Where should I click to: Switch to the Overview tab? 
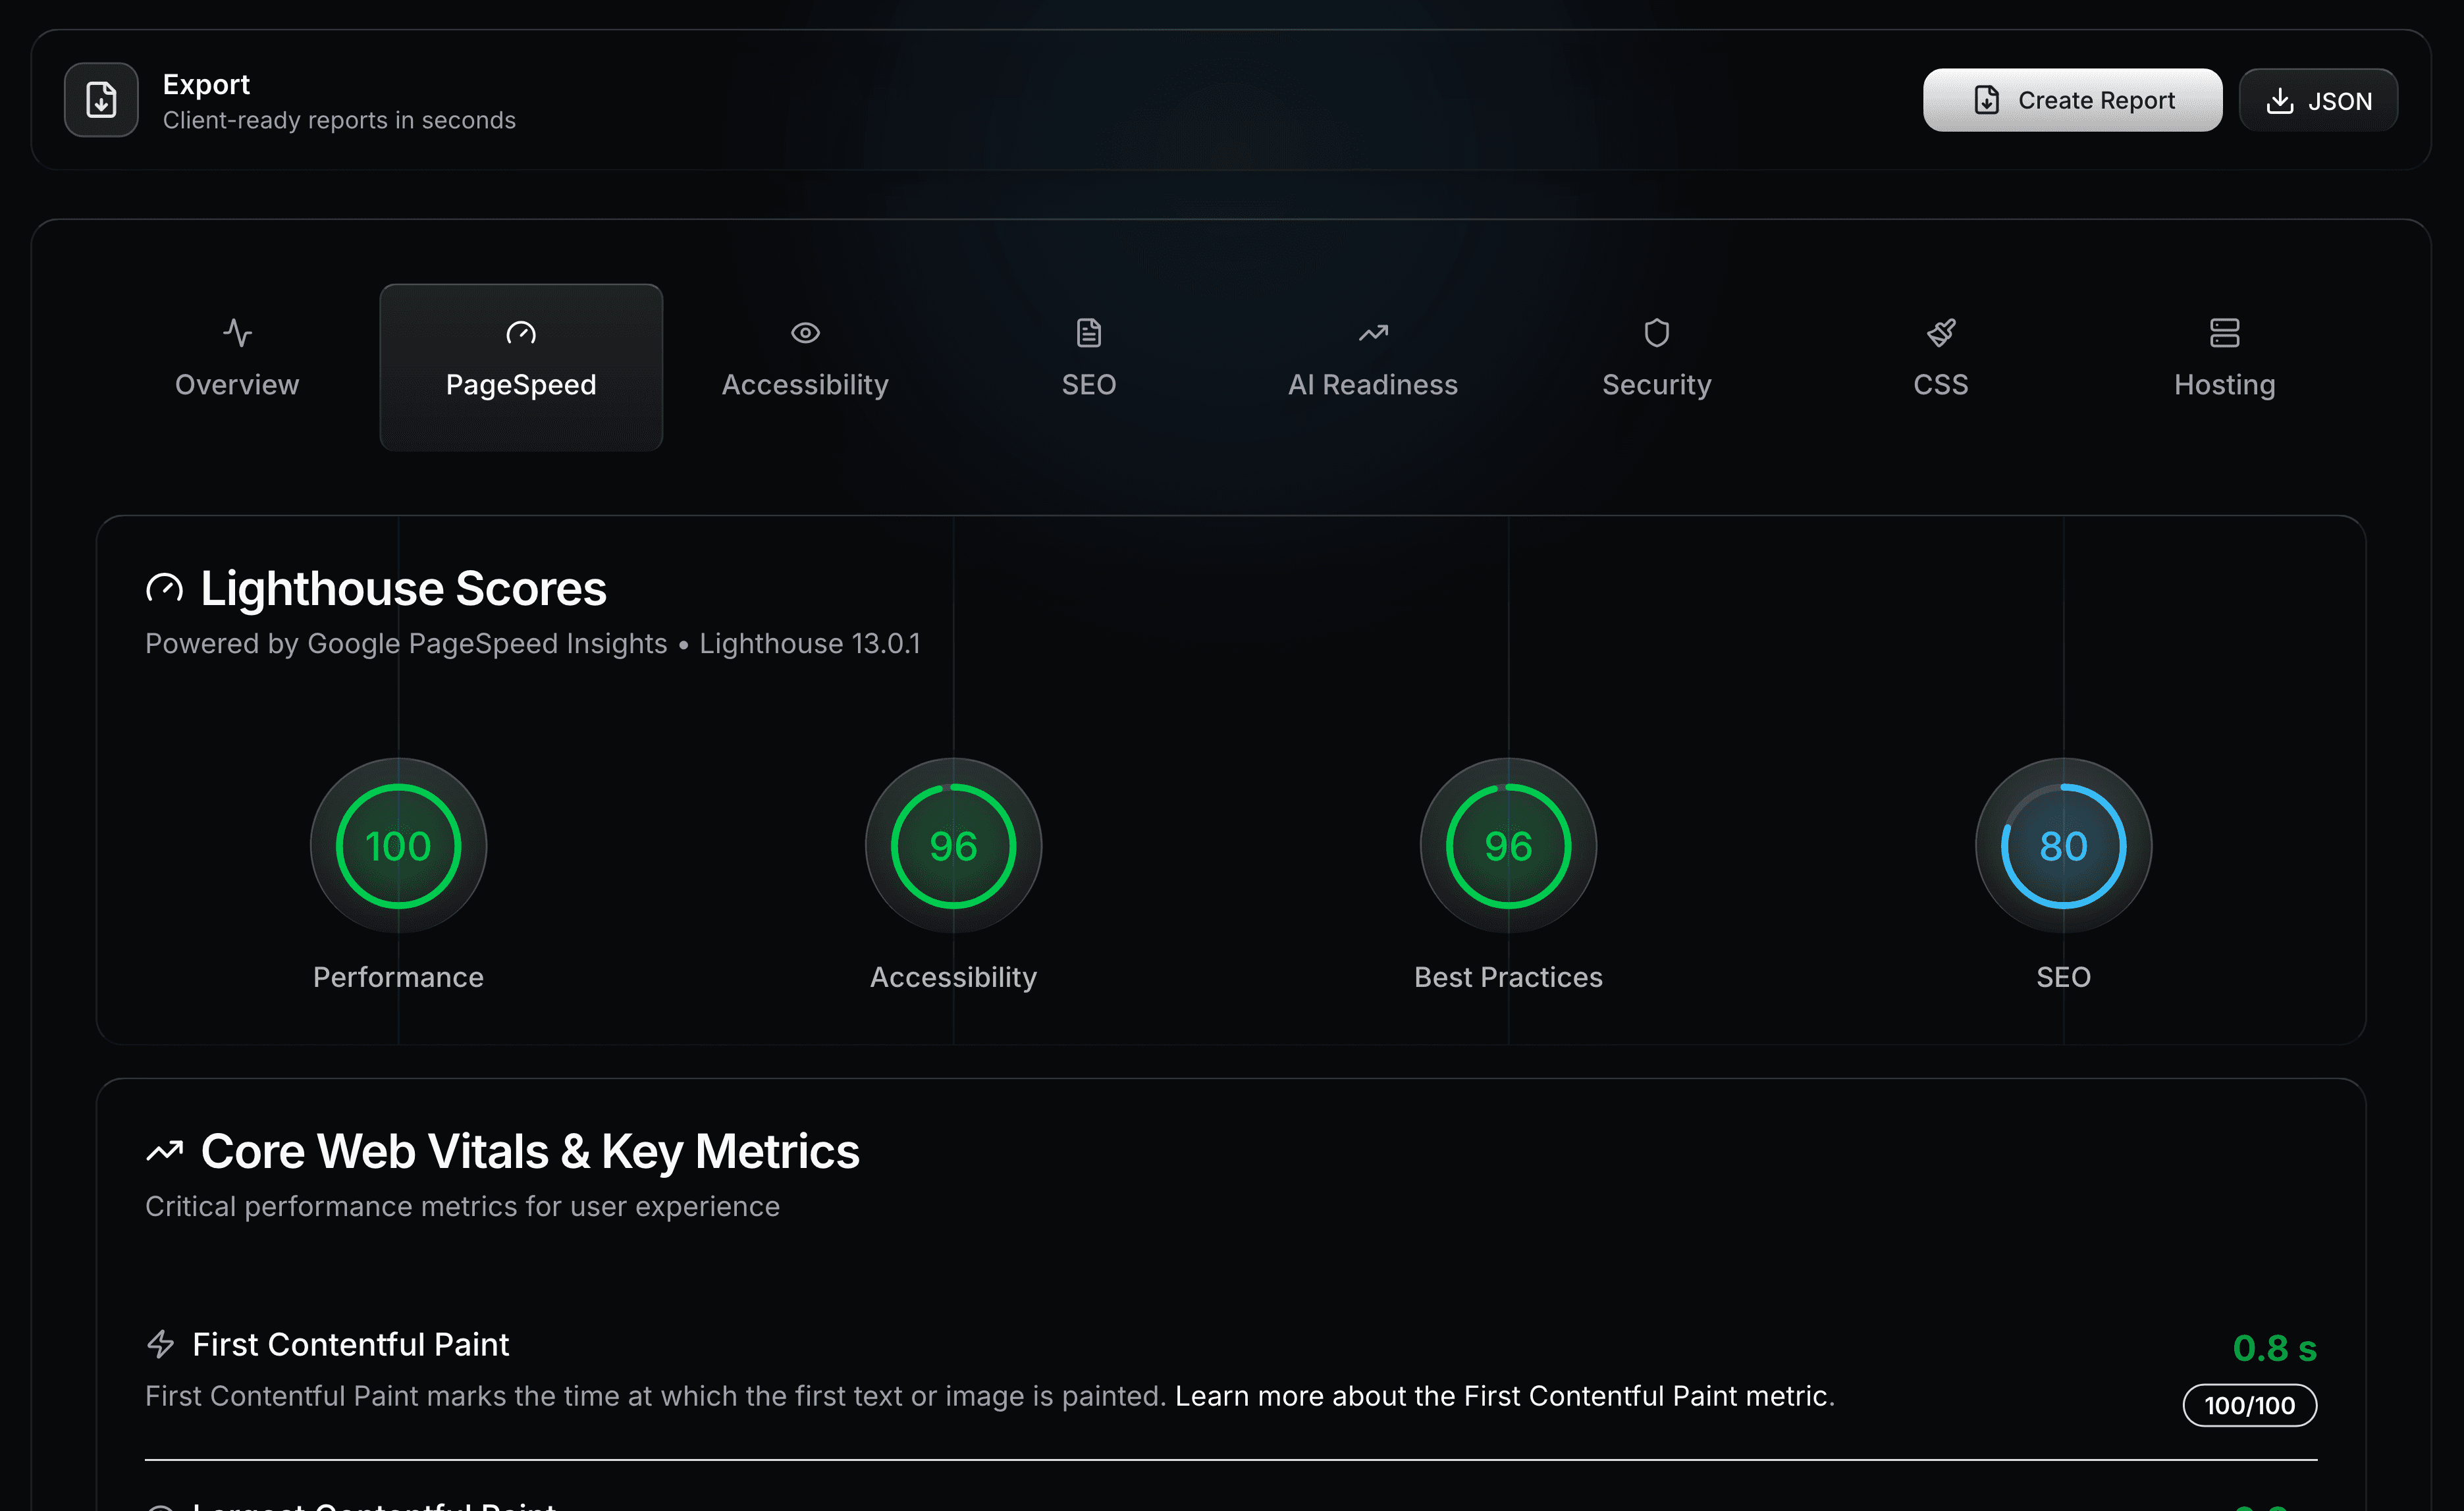point(237,367)
